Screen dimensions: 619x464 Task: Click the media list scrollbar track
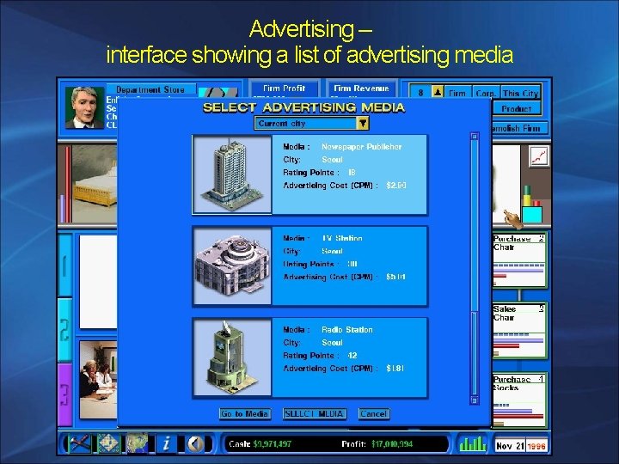point(475,268)
